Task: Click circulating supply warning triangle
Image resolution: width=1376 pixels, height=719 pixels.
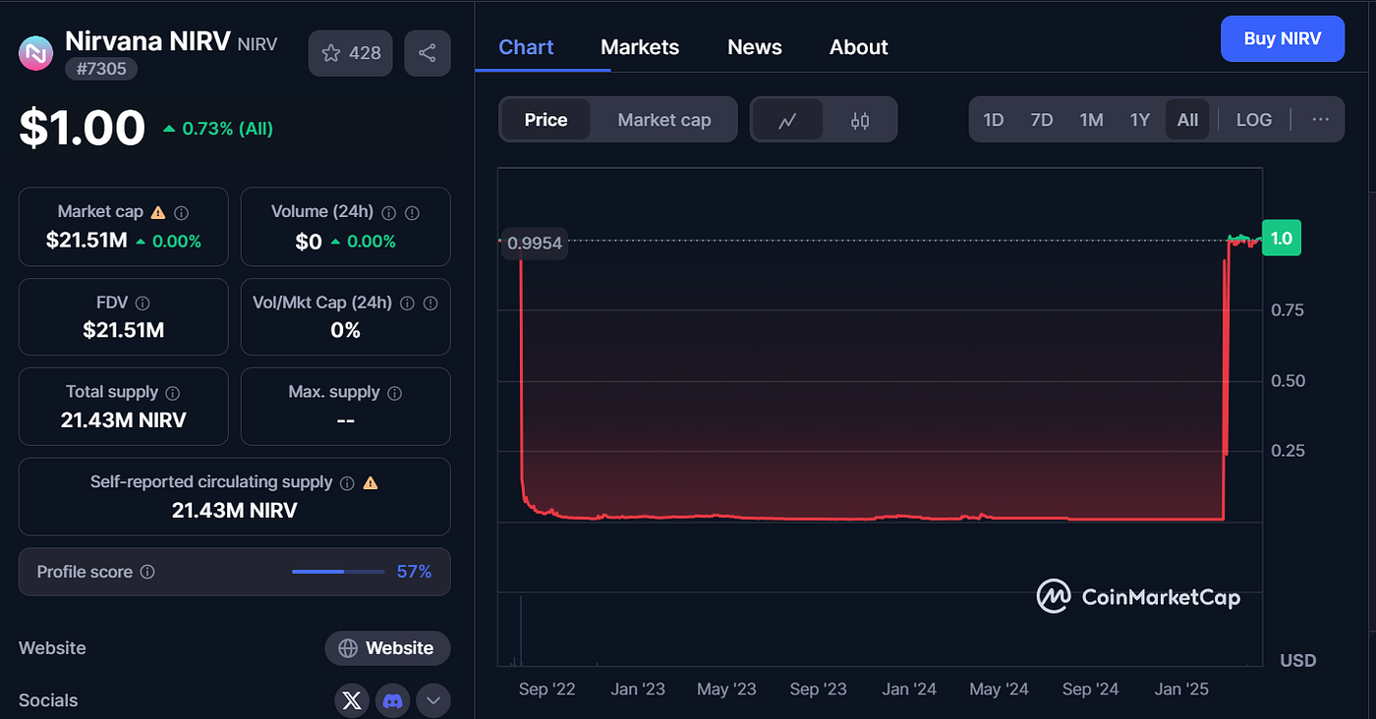Action: (371, 482)
